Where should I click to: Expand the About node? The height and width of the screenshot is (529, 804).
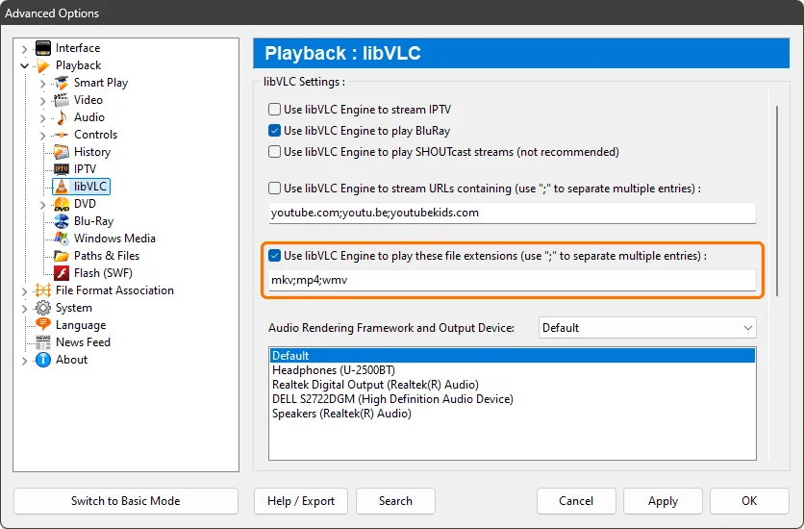pos(25,361)
